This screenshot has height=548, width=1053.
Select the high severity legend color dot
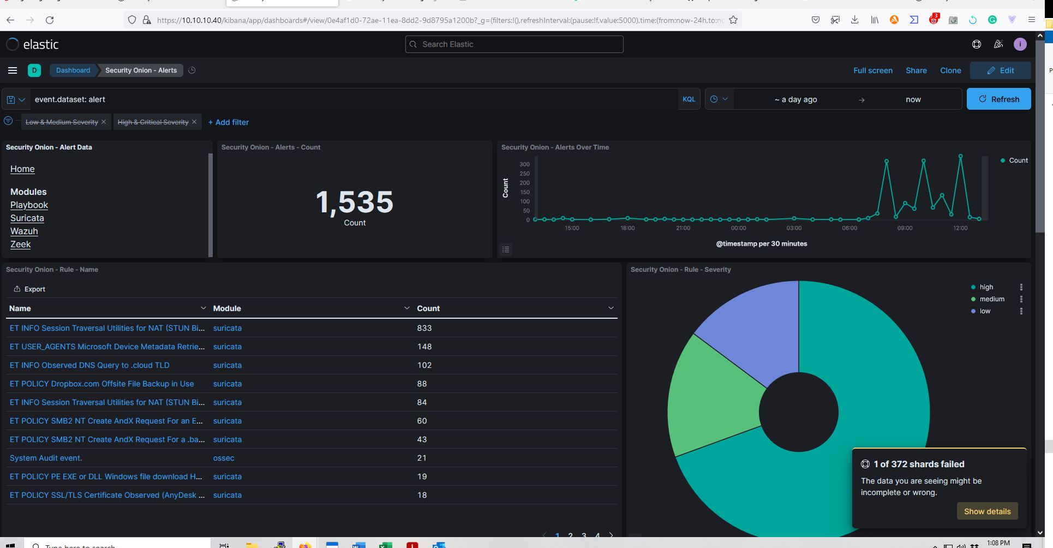[x=973, y=287]
